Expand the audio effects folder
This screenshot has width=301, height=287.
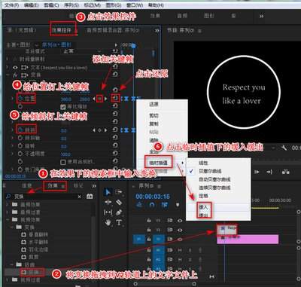(8, 205)
